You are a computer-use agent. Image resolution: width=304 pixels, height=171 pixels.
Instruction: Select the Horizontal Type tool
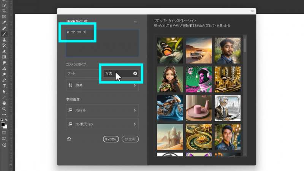[4, 86]
